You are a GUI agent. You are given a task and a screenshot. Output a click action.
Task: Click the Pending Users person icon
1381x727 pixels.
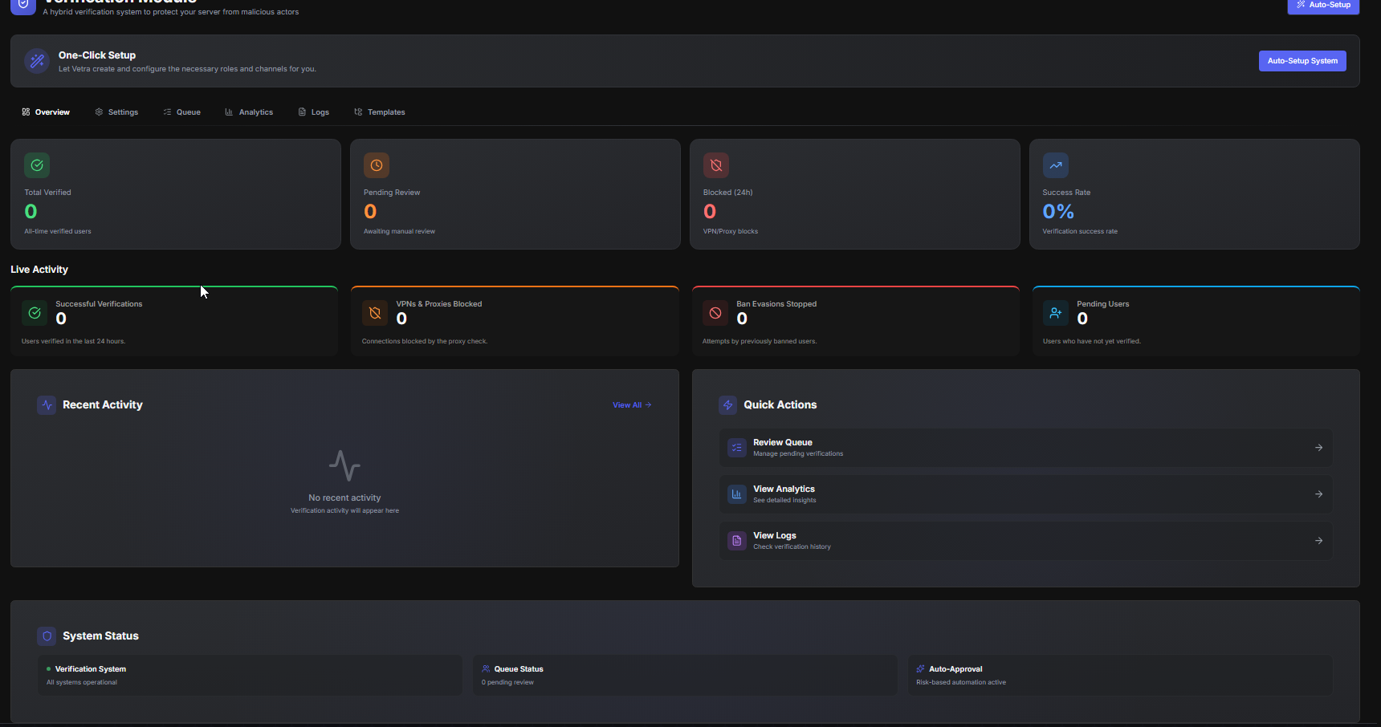pyautogui.click(x=1055, y=313)
